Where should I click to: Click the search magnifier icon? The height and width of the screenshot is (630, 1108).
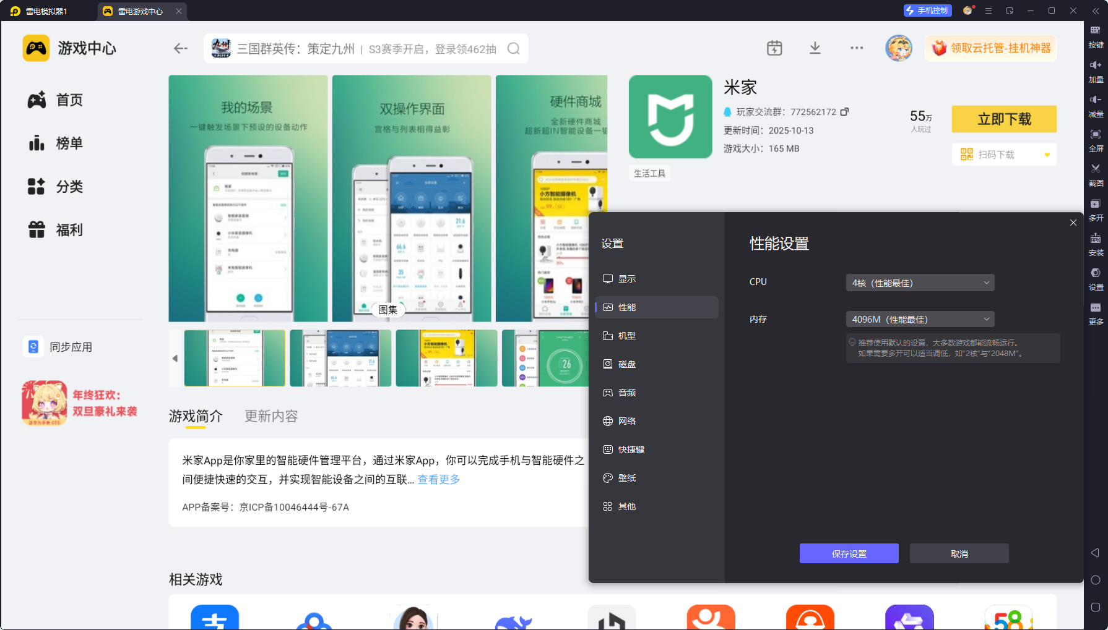click(x=513, y=49)
